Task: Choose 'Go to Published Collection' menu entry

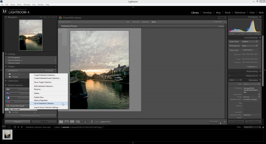Action: pyautogui.click(x=44, y=103)
